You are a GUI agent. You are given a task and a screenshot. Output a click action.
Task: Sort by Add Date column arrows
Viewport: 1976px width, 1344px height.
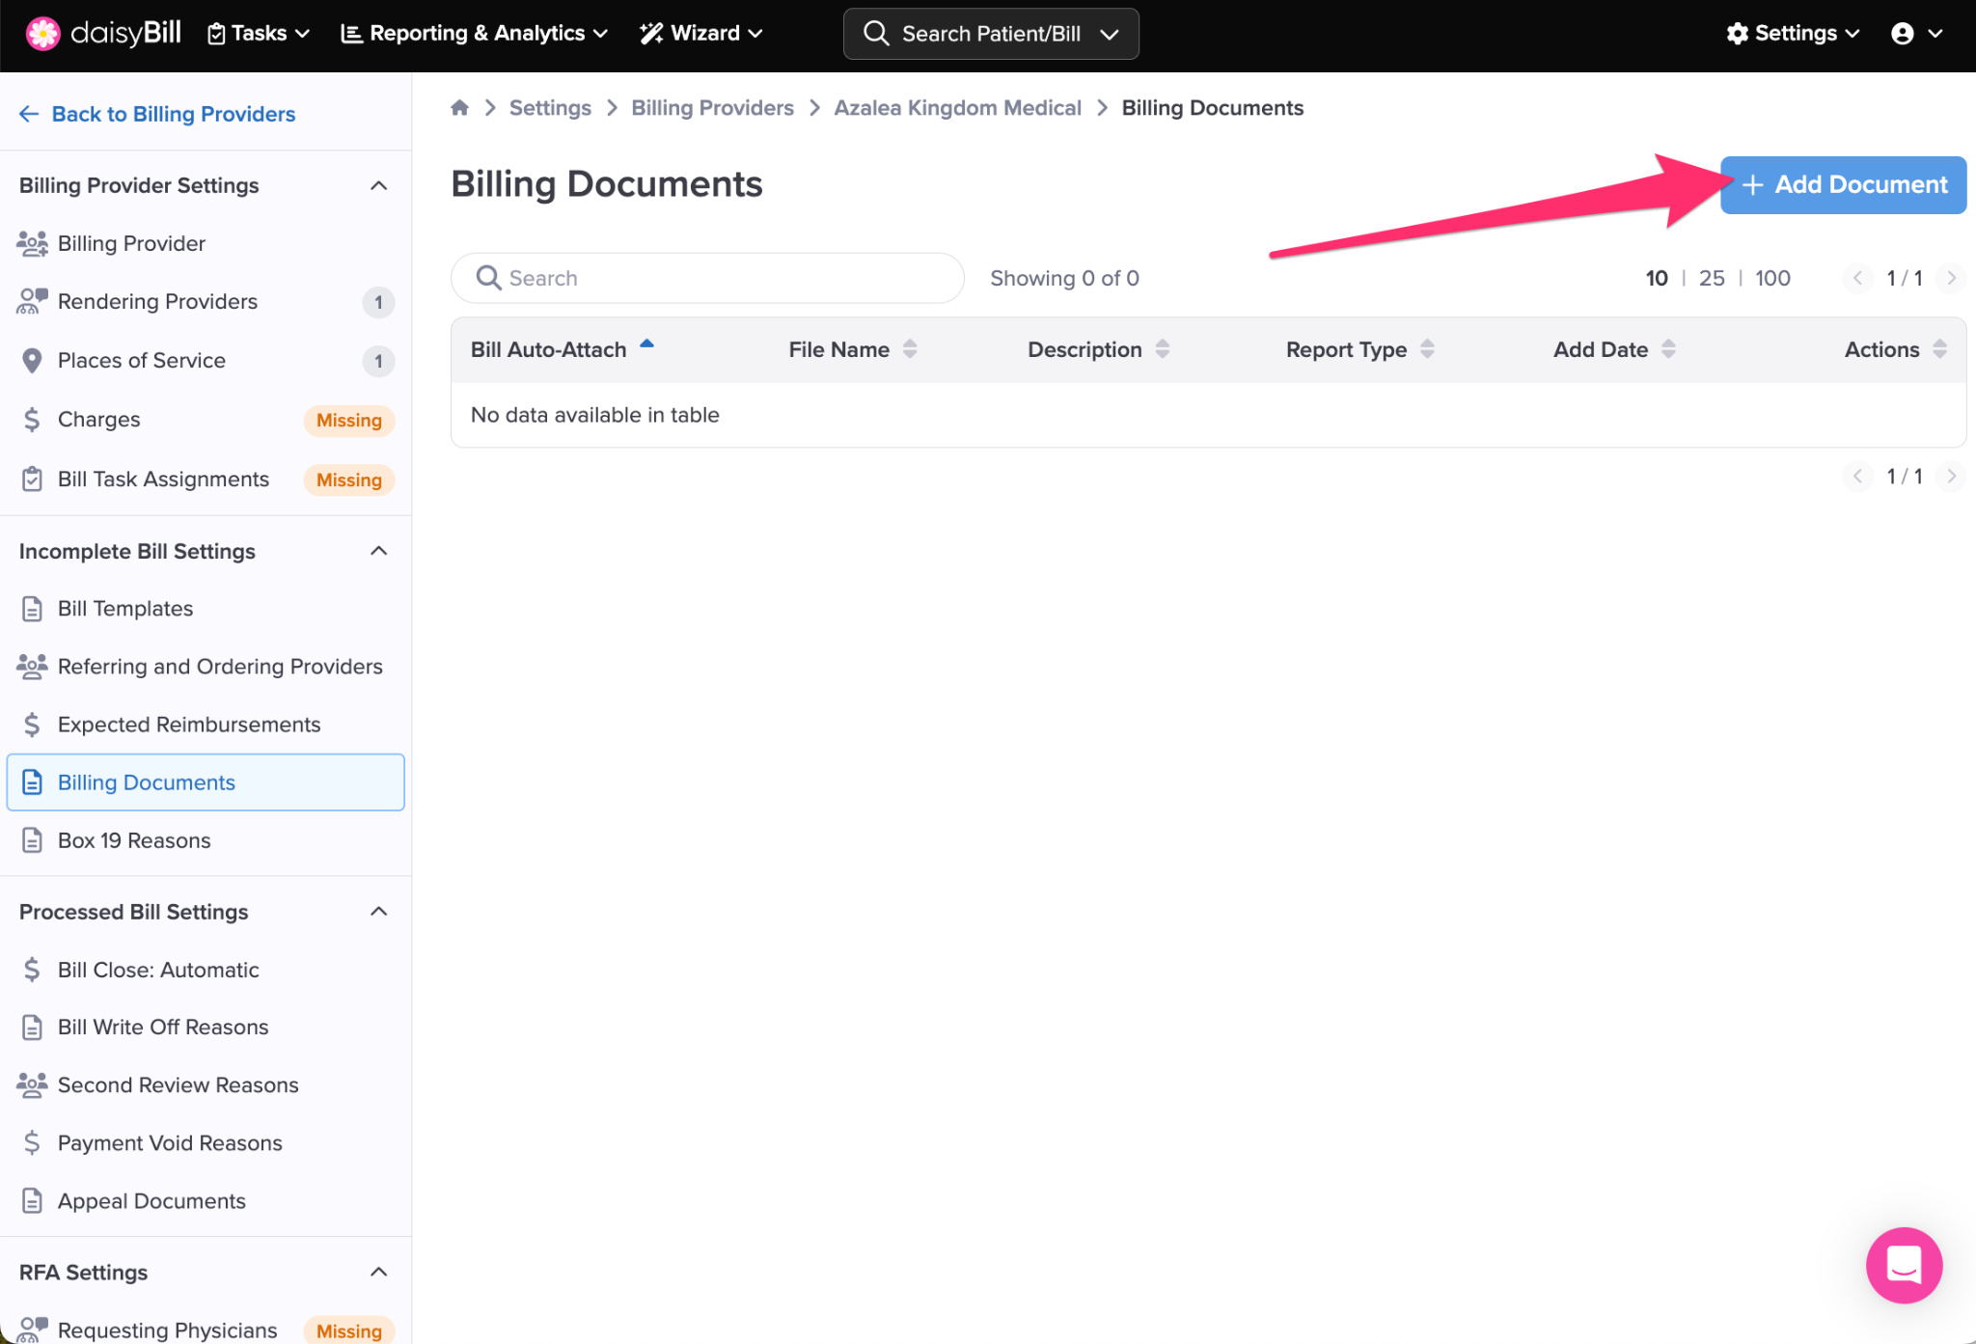coord(1668,349)
